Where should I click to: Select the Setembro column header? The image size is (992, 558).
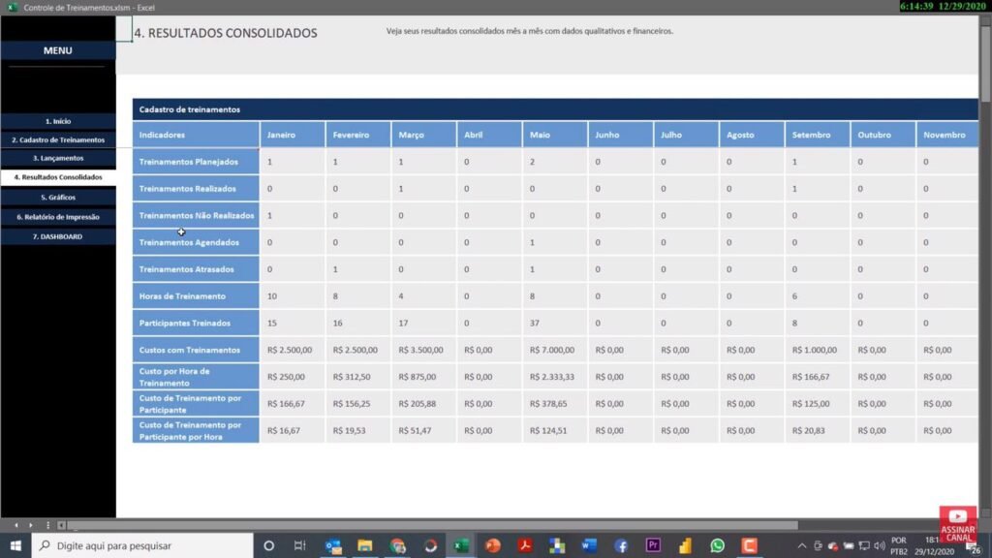pyautogui.click(x=818, y=135)
